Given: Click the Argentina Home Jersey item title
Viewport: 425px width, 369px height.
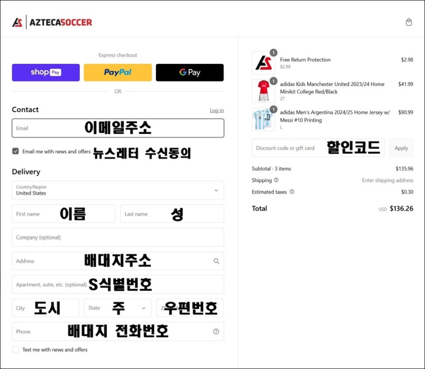Looking at the screenshot, I should [x=335, y=116].
